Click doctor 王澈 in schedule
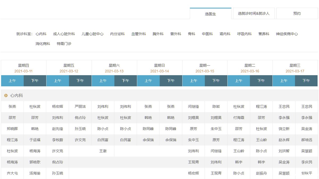The image size is (319, 179). [x=103, y=151]
